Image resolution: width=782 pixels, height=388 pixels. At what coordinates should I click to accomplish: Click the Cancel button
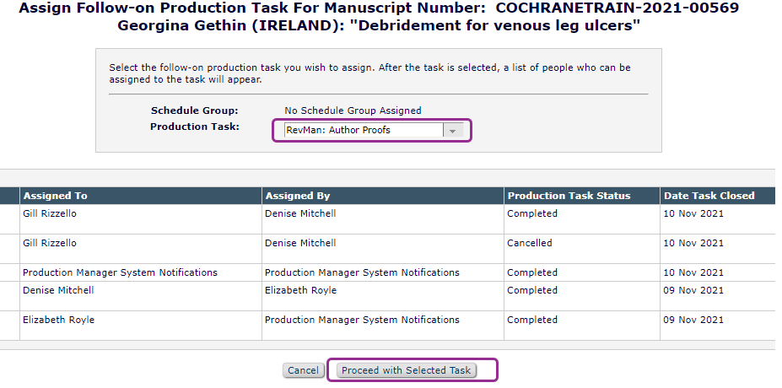303,370
